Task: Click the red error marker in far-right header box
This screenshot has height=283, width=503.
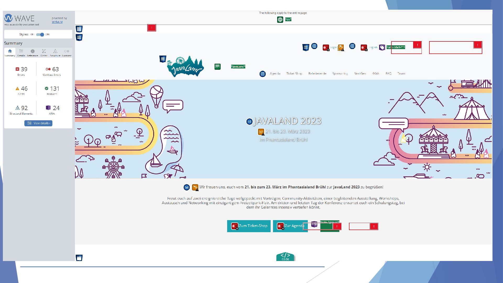Action: point(478,45)
